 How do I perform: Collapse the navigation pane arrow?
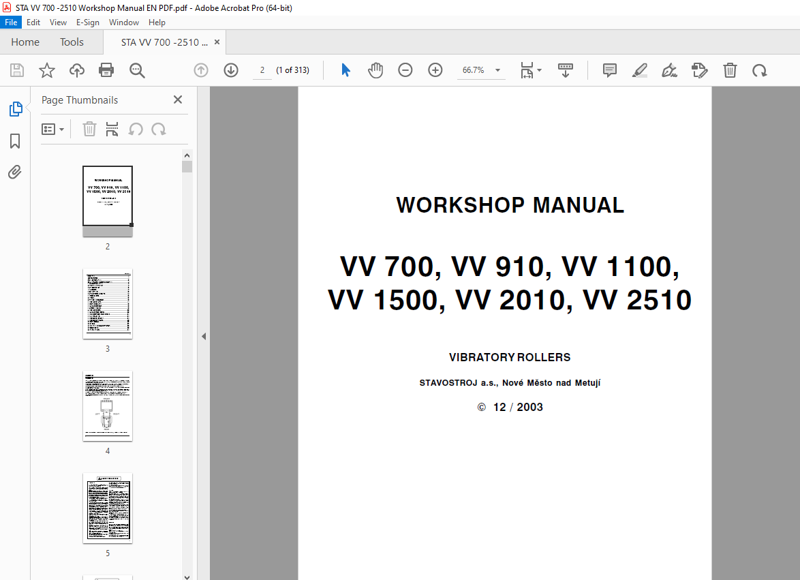point(204,336)
